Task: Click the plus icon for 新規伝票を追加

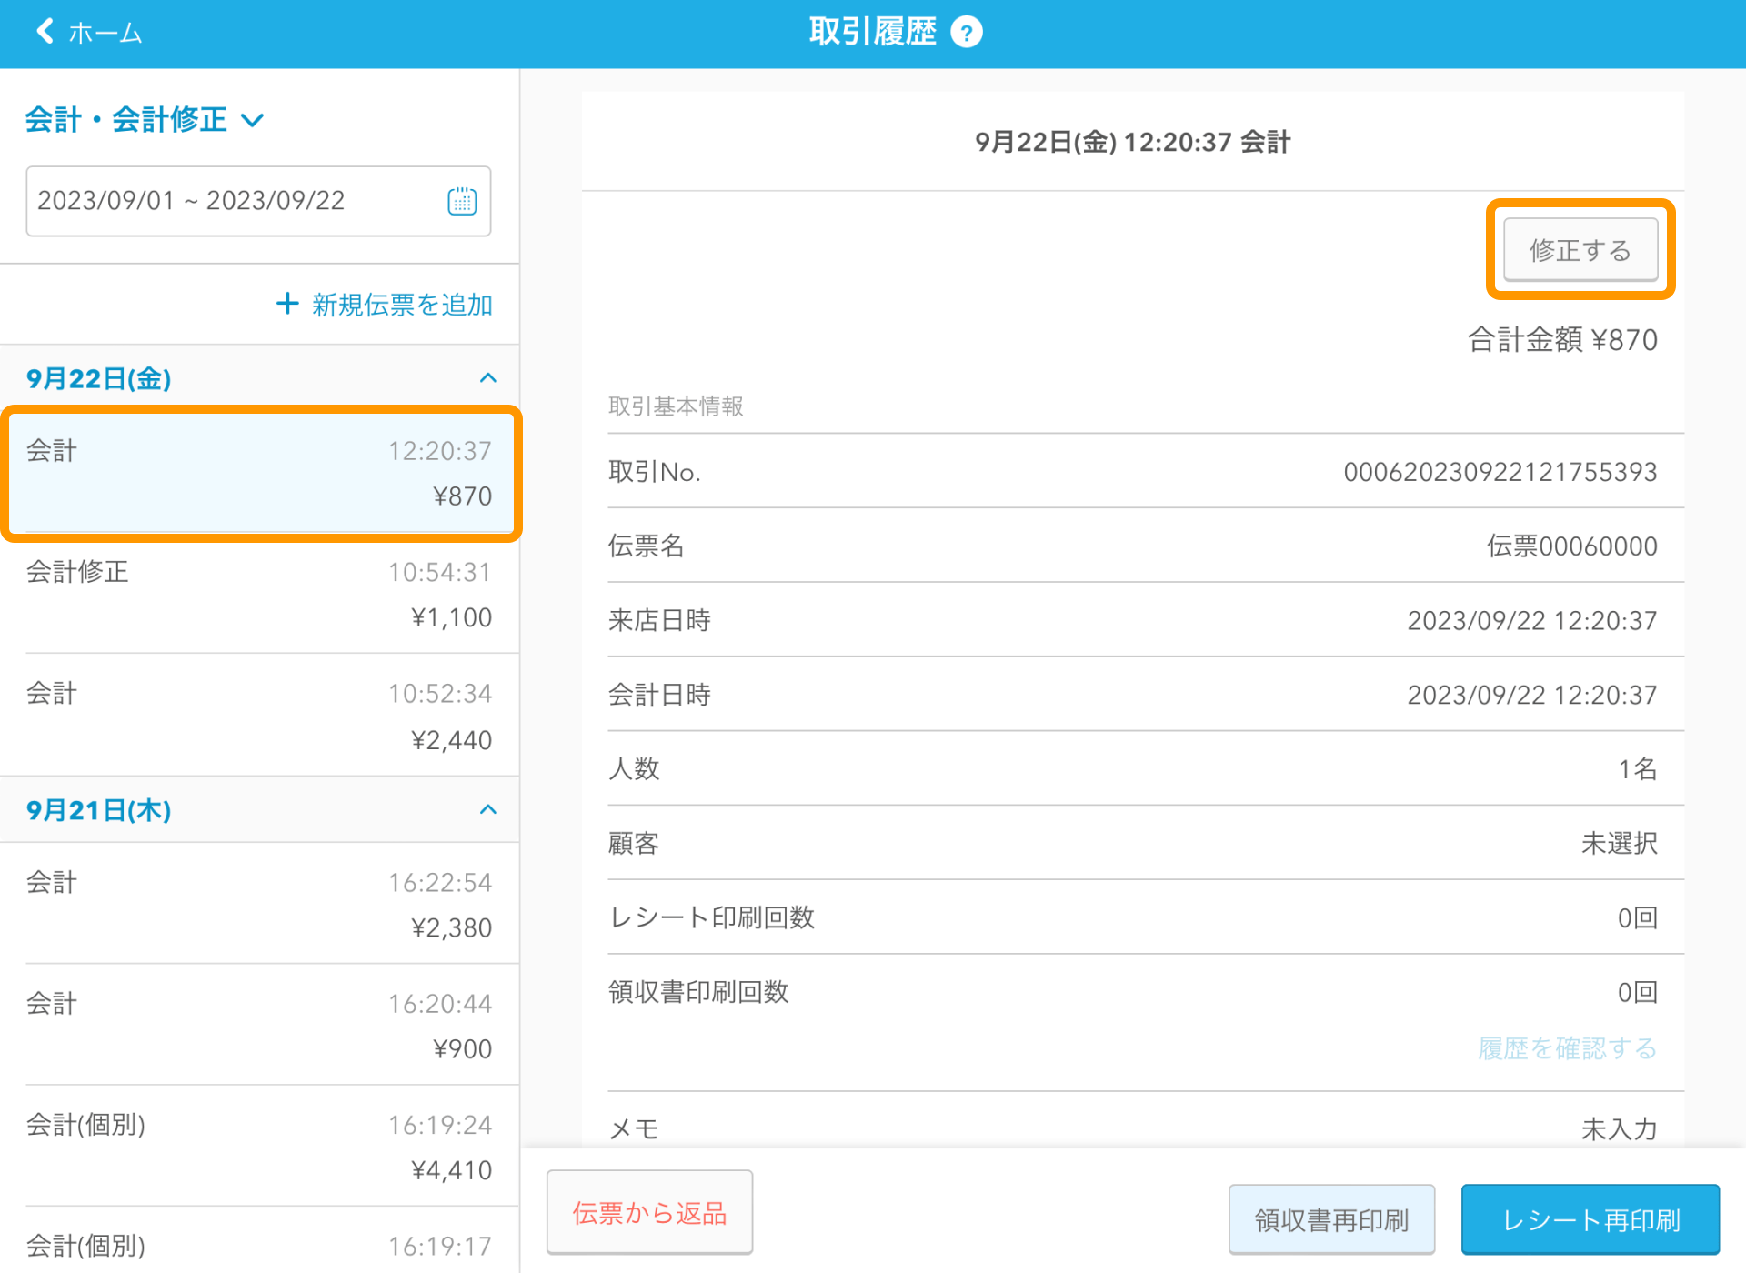Action: point(287,304)
